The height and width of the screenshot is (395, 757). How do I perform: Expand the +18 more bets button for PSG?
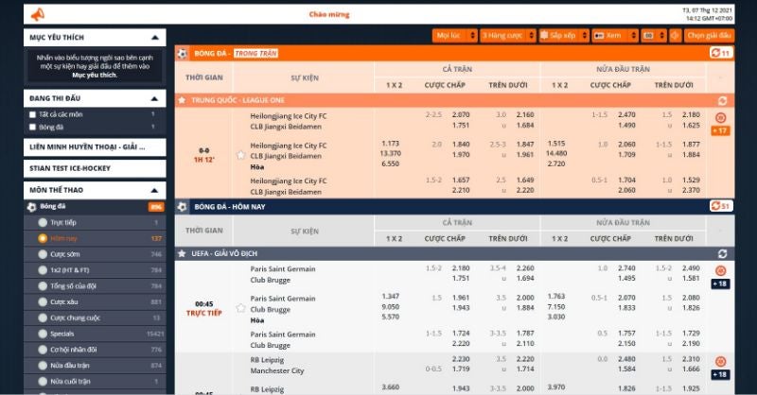(720, 283)
